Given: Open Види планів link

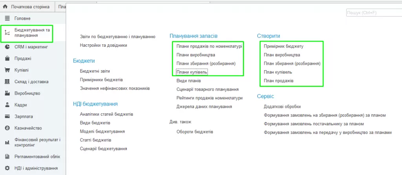Looking at the screenshot, I should [x=188, y=81].
